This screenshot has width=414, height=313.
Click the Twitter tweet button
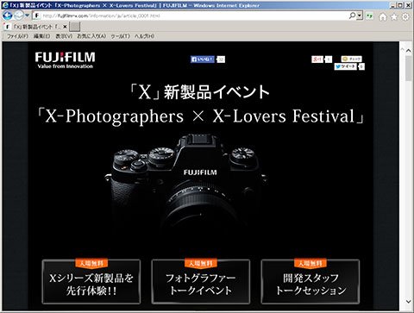[x=345, y=66]
